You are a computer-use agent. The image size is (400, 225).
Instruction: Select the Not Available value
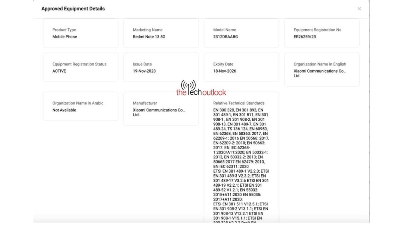tap(64, 110)
